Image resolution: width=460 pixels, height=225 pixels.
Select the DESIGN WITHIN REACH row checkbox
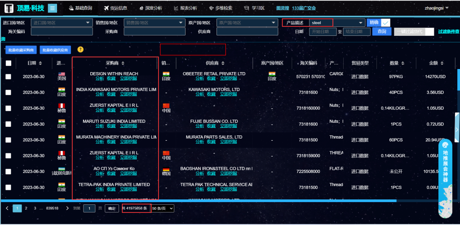[x=9, y=77]
